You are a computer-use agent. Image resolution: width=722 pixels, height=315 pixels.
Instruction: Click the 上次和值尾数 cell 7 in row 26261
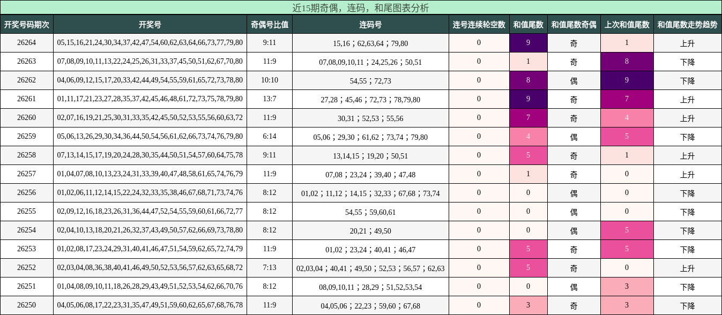(627, 99)
